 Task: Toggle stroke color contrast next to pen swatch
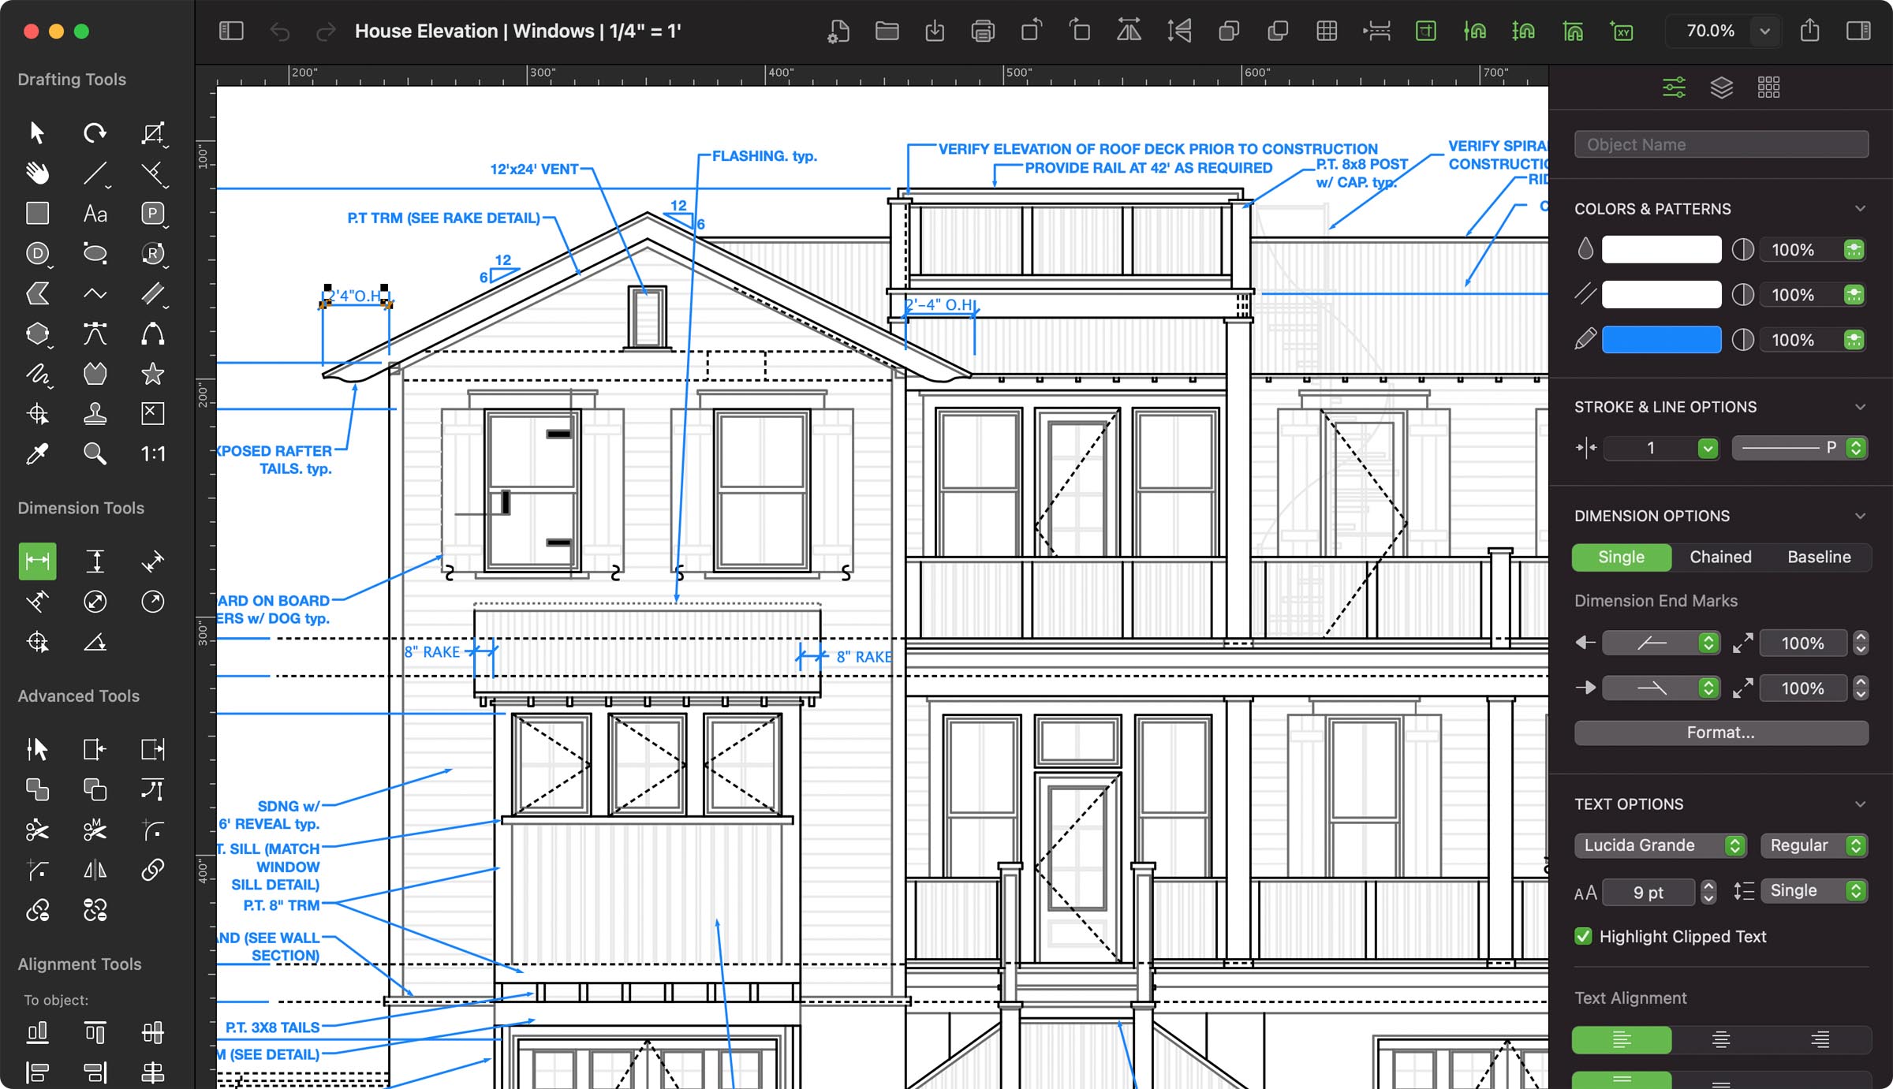point(1743,339)
